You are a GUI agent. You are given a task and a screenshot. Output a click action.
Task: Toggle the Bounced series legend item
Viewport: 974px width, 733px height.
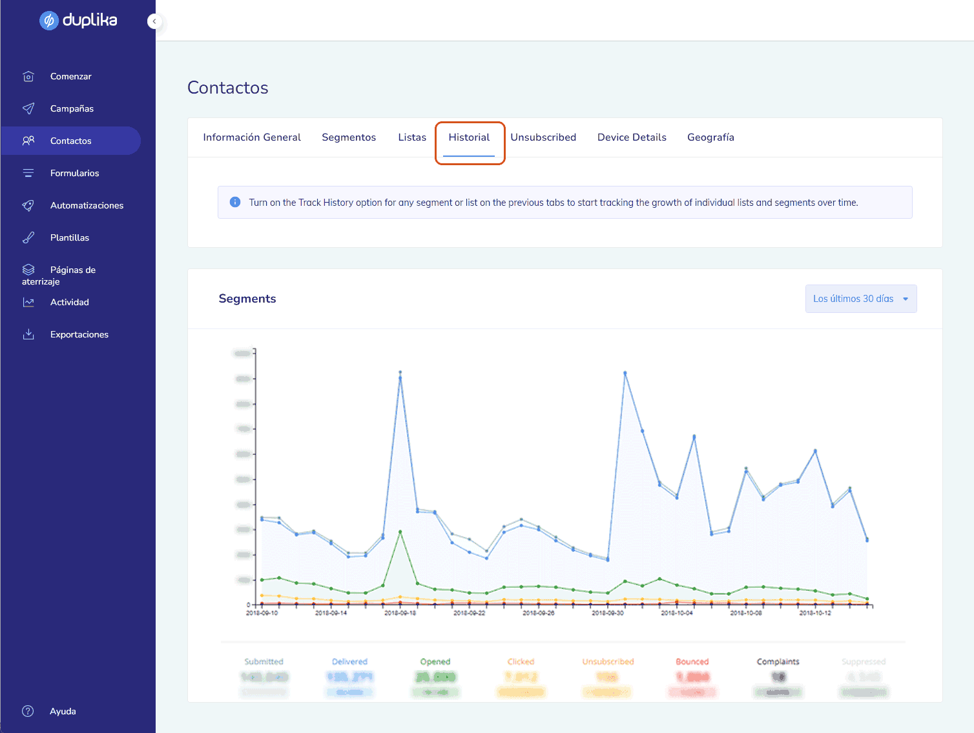pyautogui.click(x=692, y=661)
